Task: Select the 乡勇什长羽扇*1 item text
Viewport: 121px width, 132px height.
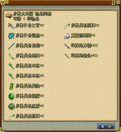Action: tap(30, 36)
